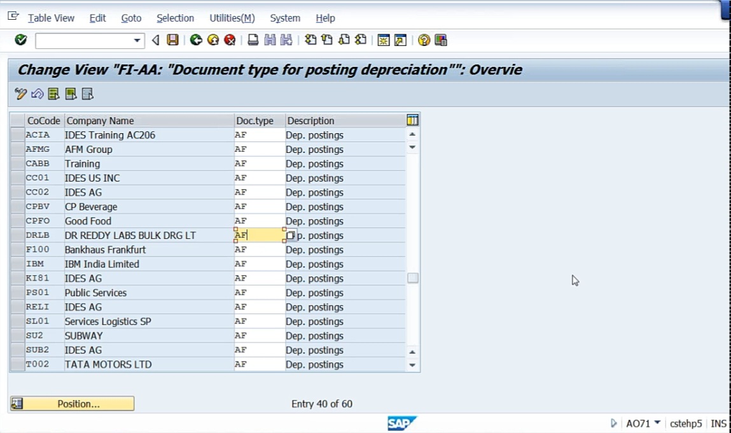This screenshot has height=433, width=731.
Task: Click the Find Next binoculars icon
Action: [x=286, y=40]
